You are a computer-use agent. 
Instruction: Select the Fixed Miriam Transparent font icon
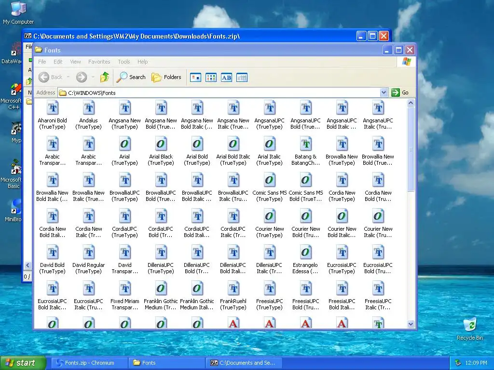tap(125, 289)
